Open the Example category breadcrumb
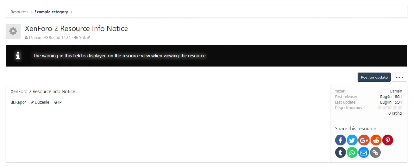 pyautogui.click(x=51, y=12)
